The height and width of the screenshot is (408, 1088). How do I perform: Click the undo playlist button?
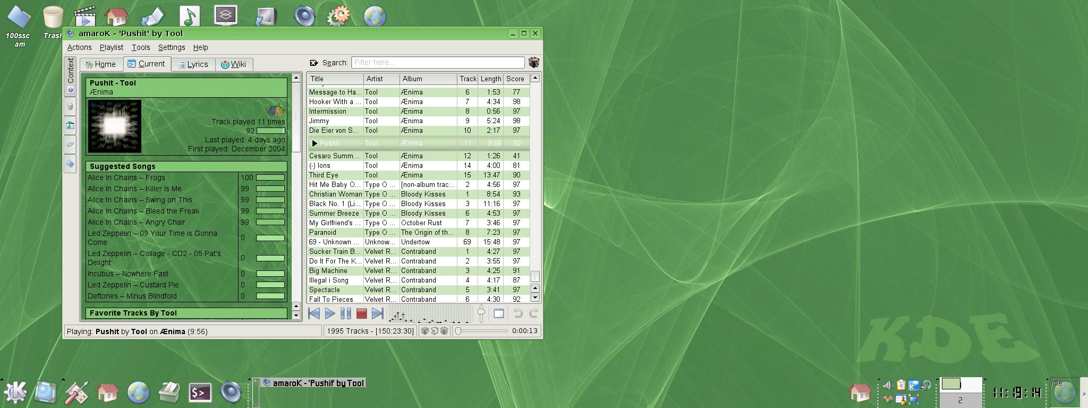(517, 313)
